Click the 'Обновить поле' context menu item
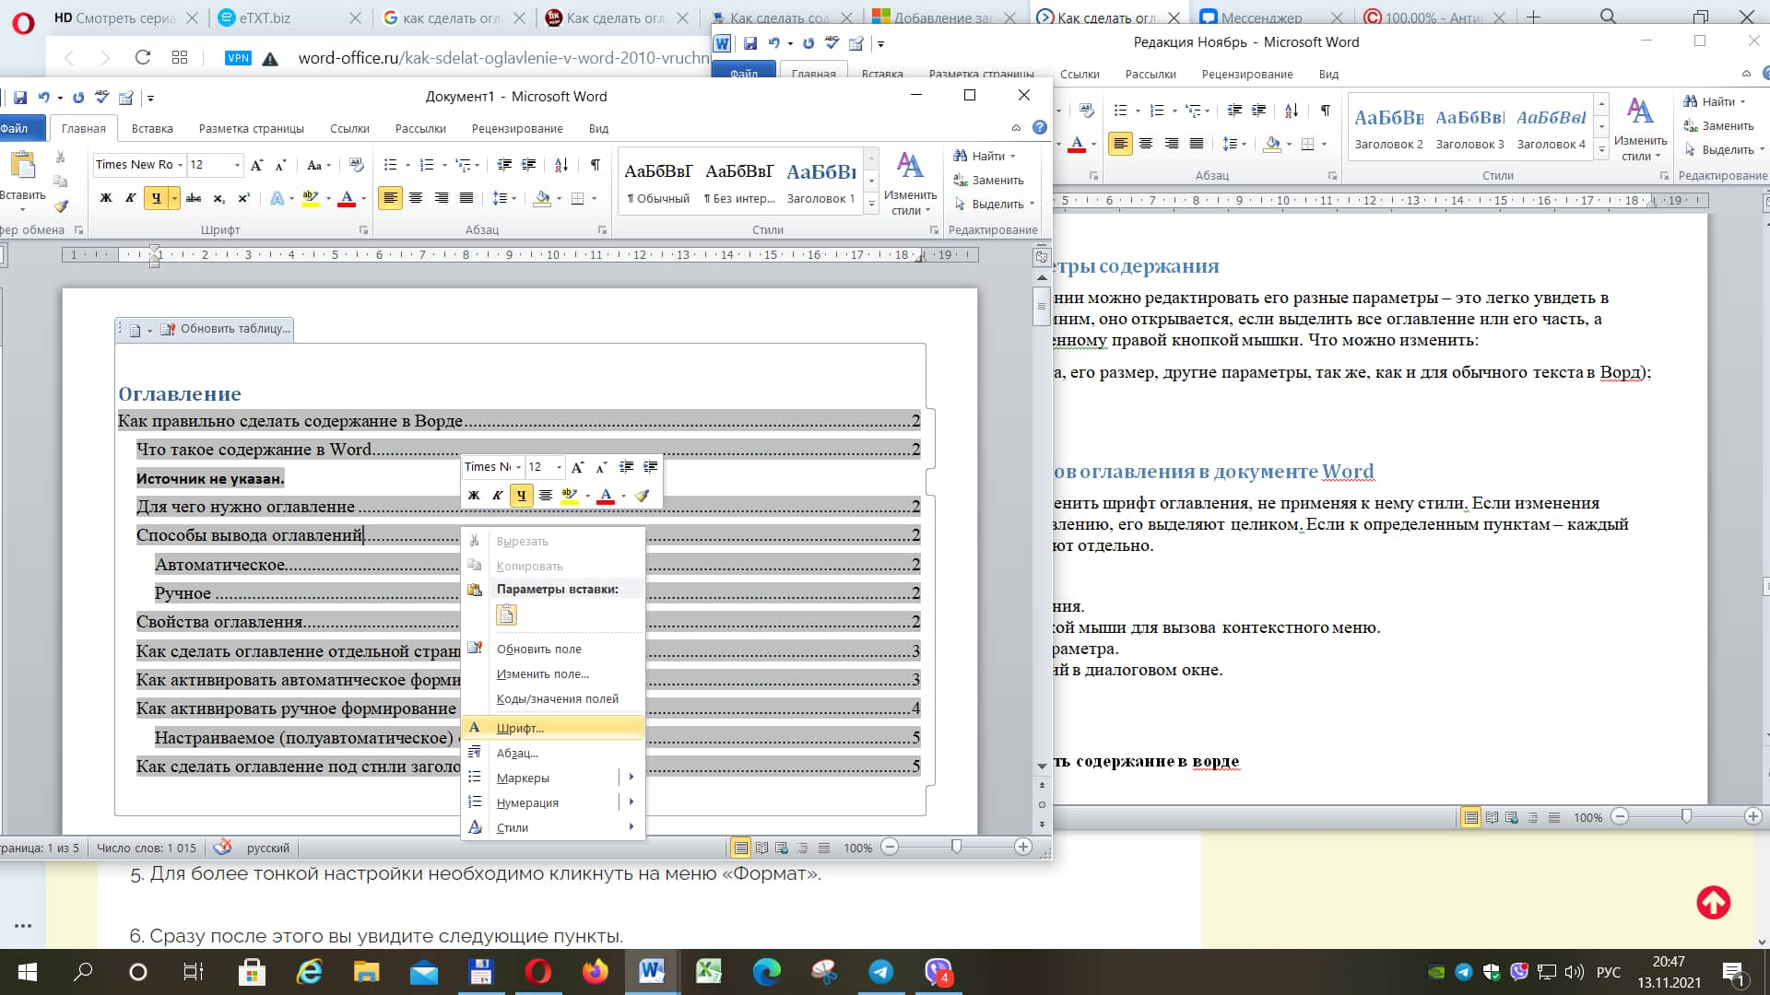 click(x=539, y=649)
